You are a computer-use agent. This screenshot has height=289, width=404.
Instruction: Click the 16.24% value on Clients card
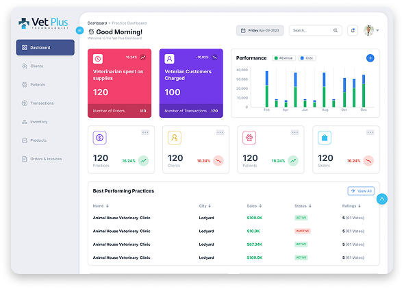tap(203, 161)
